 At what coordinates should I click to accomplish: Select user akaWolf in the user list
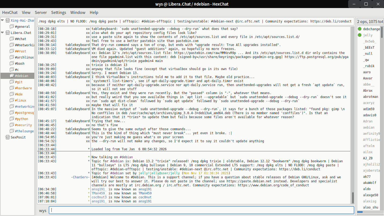(370, 183)
